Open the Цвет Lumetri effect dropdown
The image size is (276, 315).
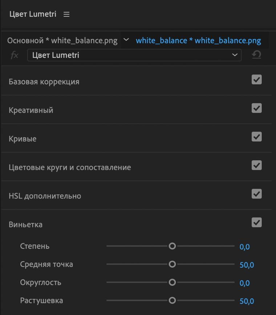(x=134, y=55)
